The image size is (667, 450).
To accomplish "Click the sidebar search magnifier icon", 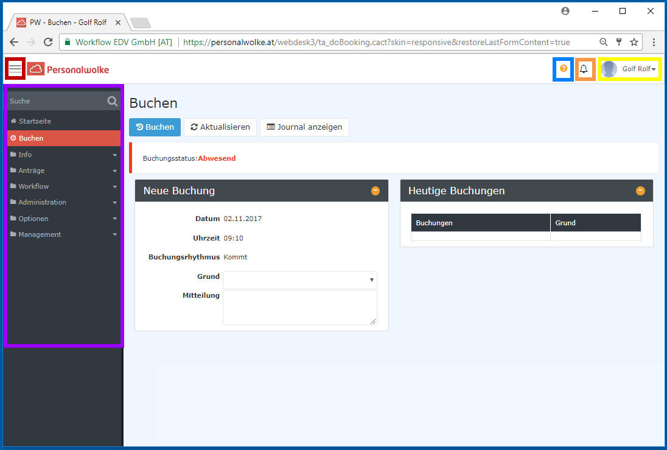I will (112, 101).
